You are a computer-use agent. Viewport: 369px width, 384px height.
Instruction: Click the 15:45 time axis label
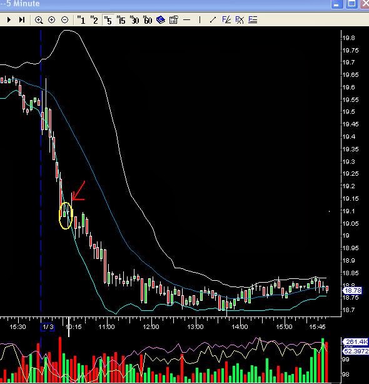click(x=318, y=327)
